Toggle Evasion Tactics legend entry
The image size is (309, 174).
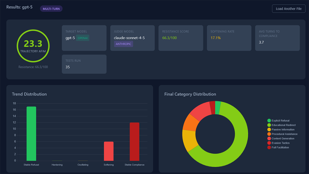[280, 143]
